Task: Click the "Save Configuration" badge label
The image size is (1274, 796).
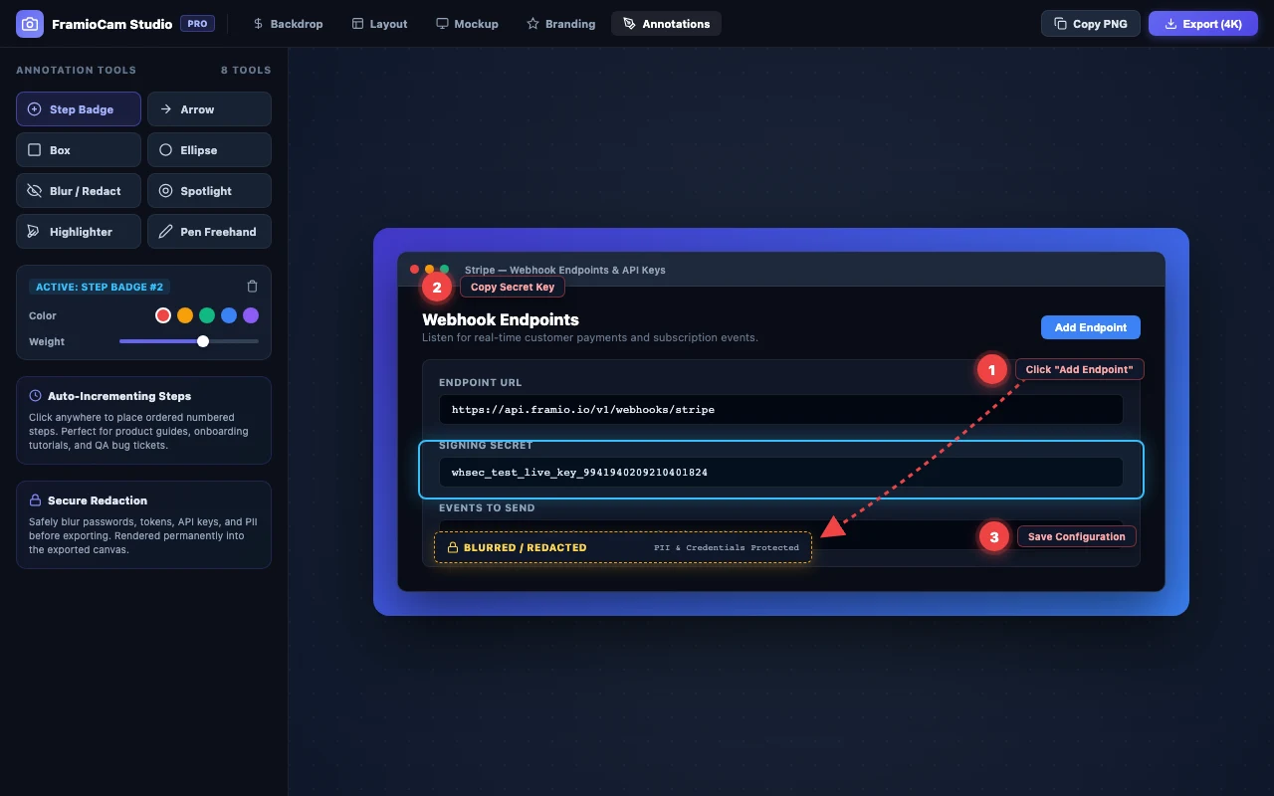Action: tap(1076, 536)
